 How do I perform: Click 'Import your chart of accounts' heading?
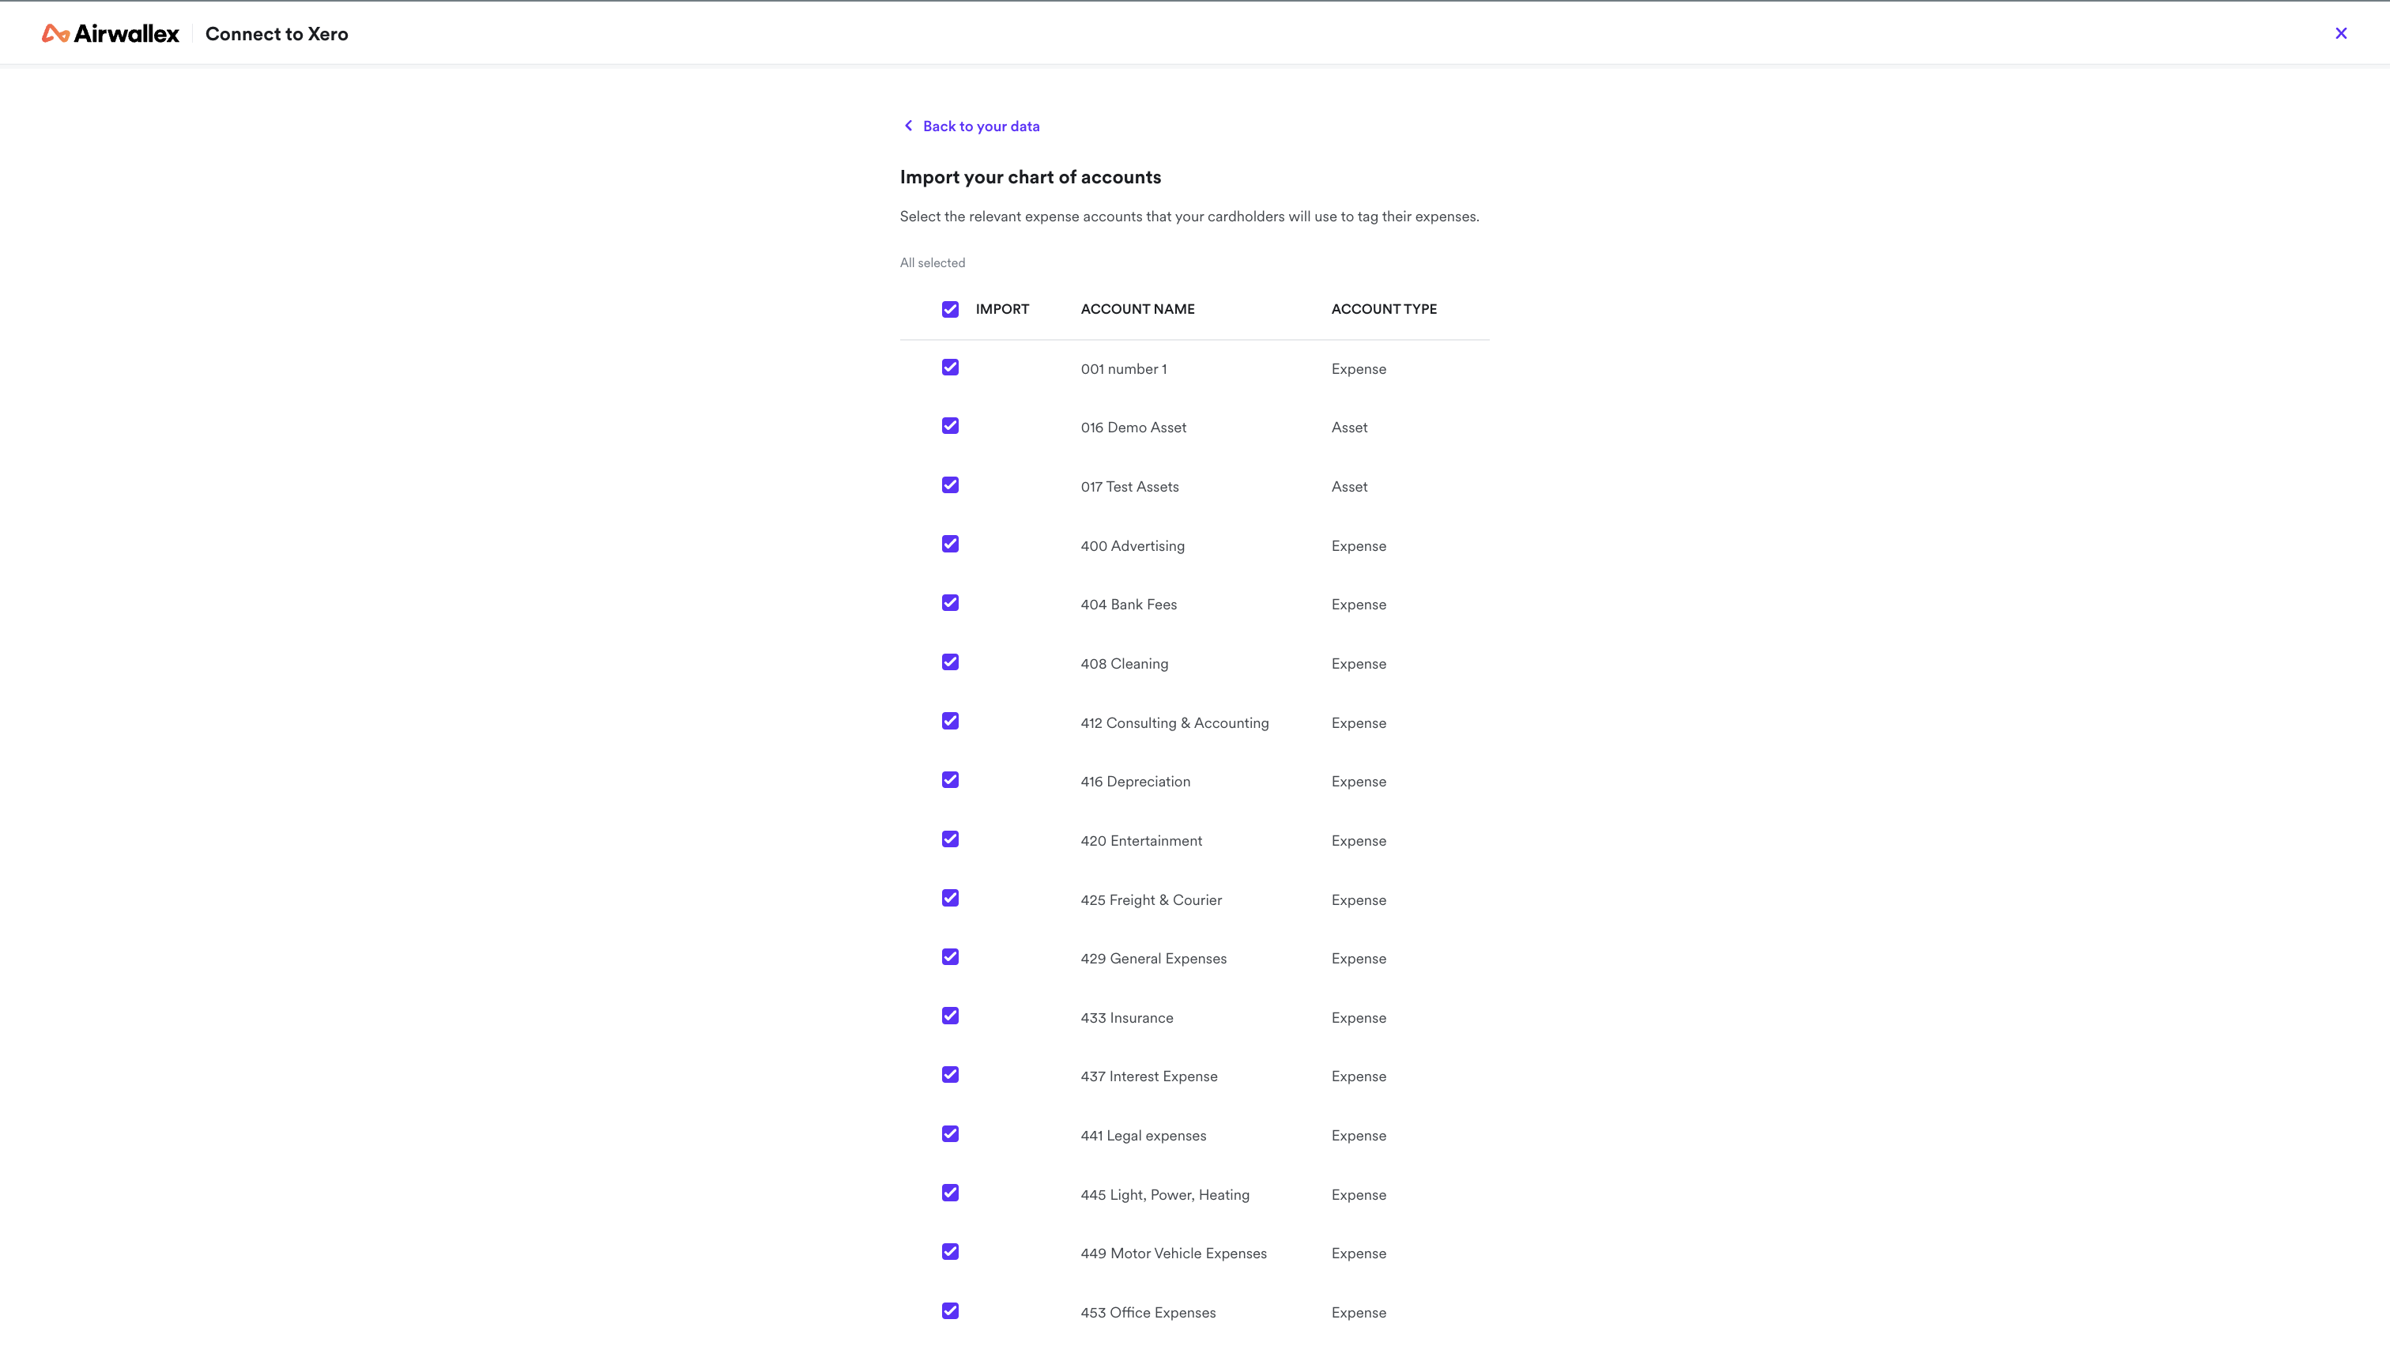(1030, 178)
